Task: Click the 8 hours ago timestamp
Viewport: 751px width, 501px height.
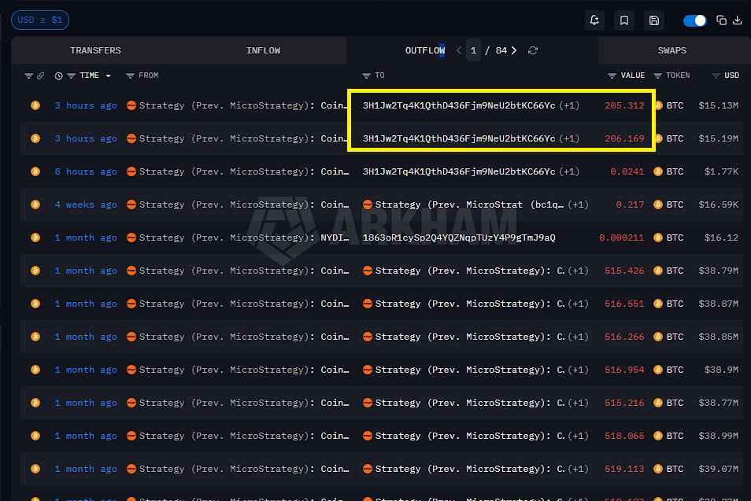Action: point(86,171)
